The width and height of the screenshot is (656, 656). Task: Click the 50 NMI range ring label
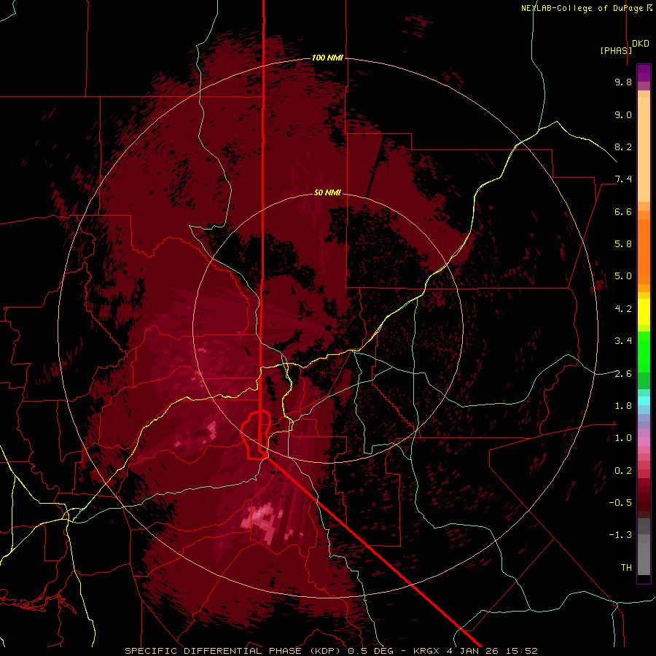[327, 192]
